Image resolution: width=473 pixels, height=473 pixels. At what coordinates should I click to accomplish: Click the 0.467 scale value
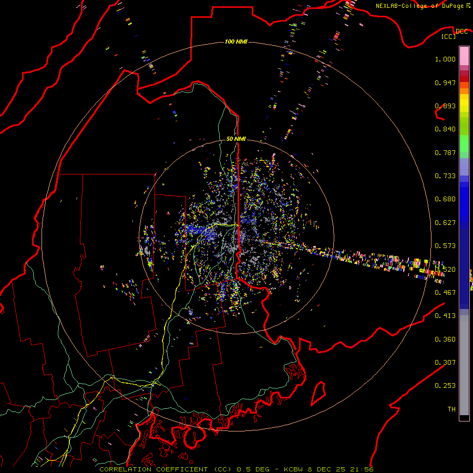445,292
